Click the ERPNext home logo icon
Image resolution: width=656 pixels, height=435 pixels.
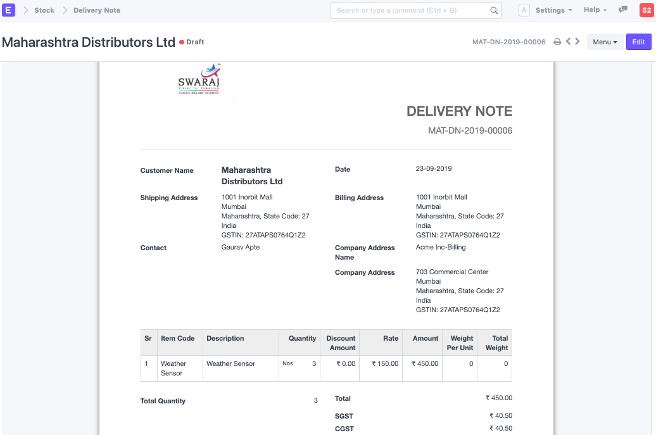[x=9, y=10]
